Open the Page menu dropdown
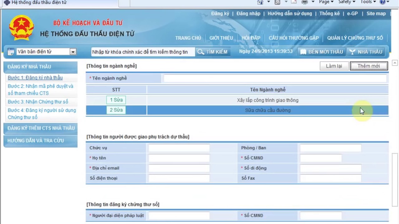Screen dimensions: 399x224 [x=326, y=2]
